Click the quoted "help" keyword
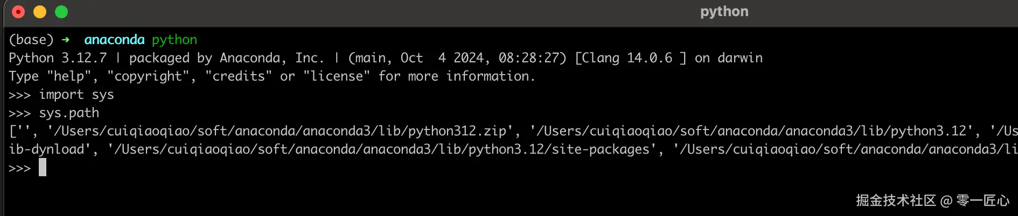 [69, 76]
